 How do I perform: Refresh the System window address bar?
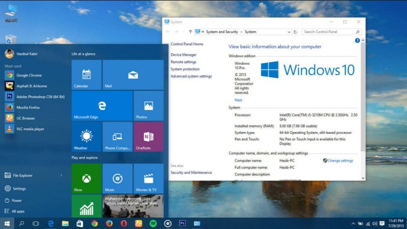295,32
